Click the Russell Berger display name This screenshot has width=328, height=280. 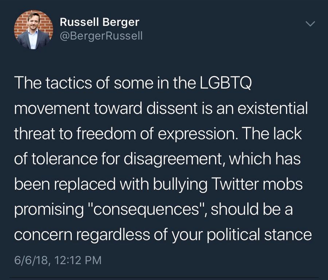(x=99, y=23)
